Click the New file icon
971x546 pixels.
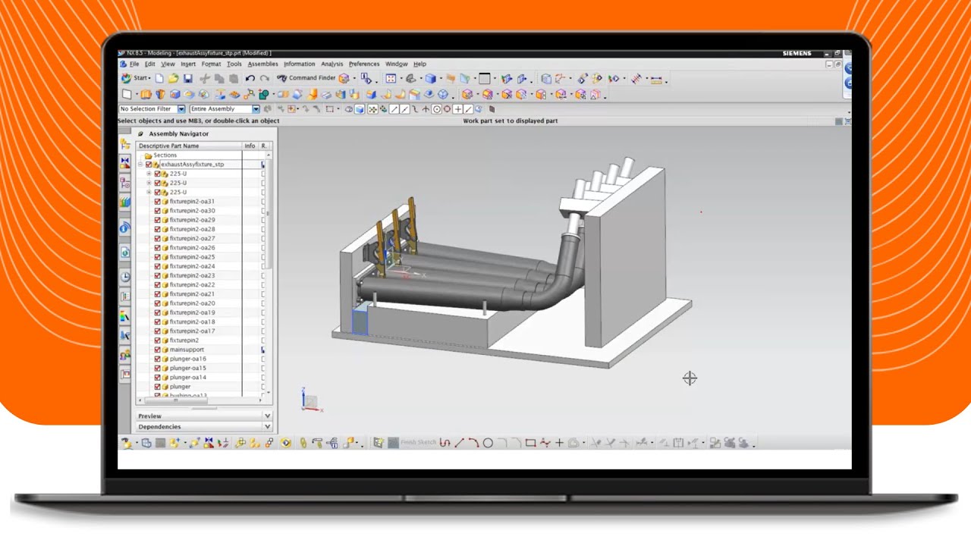(159, 78)
